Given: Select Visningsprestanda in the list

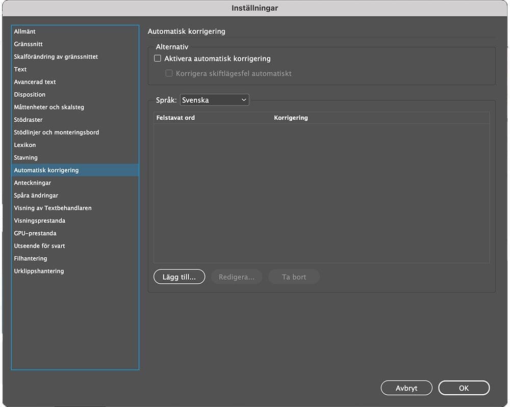Looking at the screenshot, I should [x=75, y=221].
